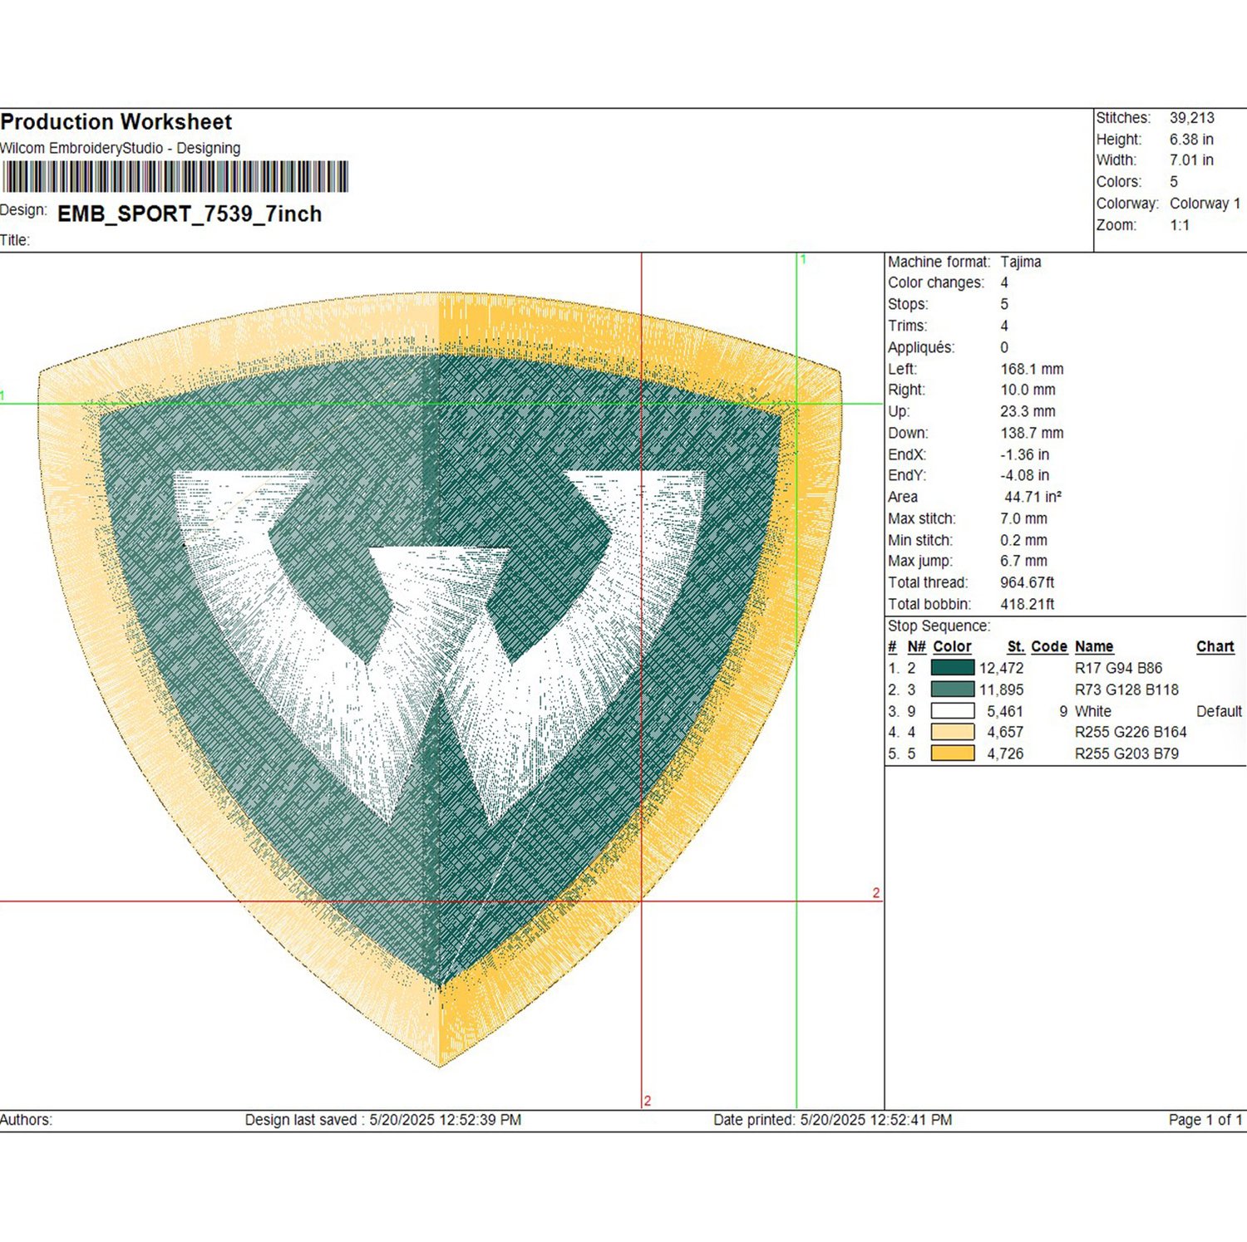Image resolution: width=1247 pixels, height=1242 pixels.
Task: Click the design name 'EMB_SPORT_7539_7inch'
Action: (190, 214)
